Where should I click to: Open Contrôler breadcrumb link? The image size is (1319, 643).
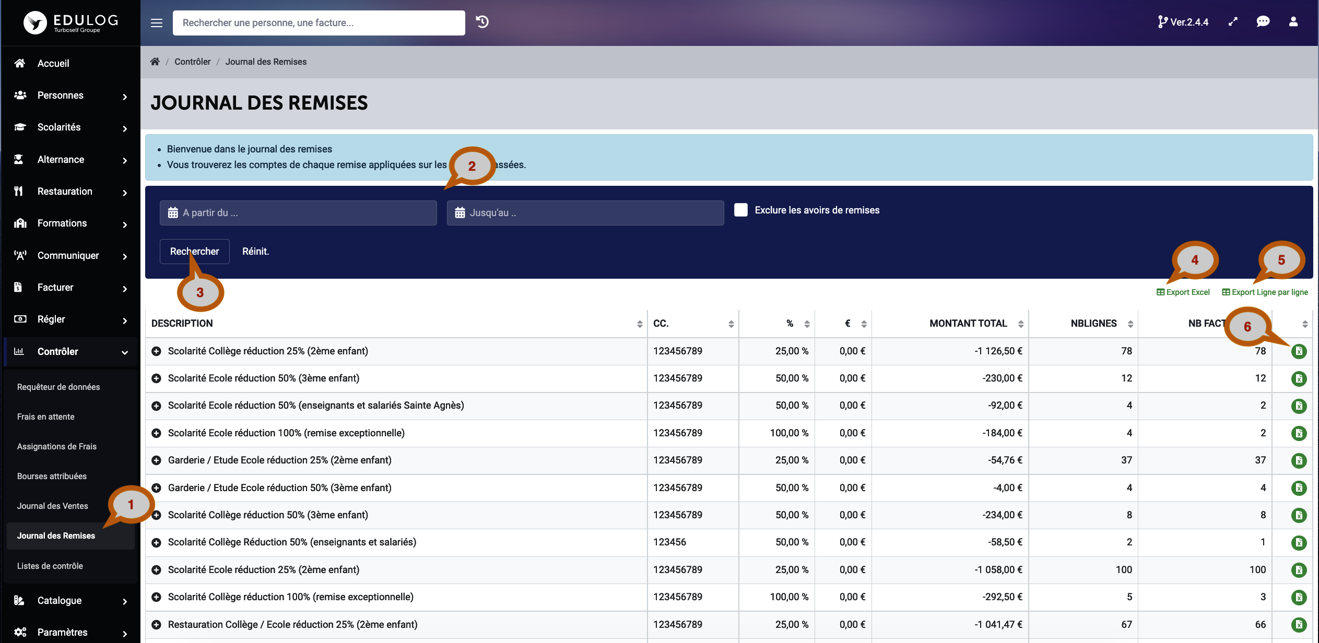click(x=192, y=62)
